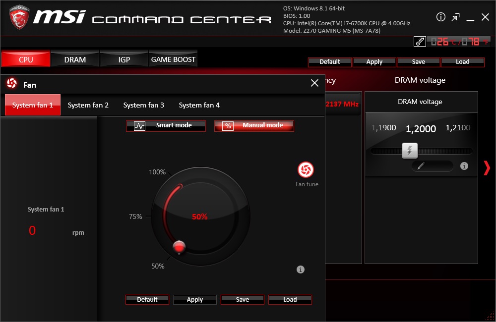Click the window resize grip corner
496x322 pixels.
point(491,316)
